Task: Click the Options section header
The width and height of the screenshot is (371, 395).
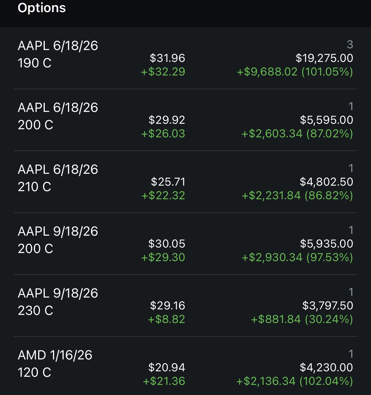Action: point(42,8)
